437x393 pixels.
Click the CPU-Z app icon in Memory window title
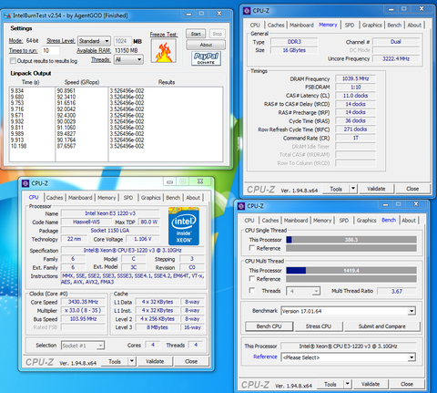point(247,11)
